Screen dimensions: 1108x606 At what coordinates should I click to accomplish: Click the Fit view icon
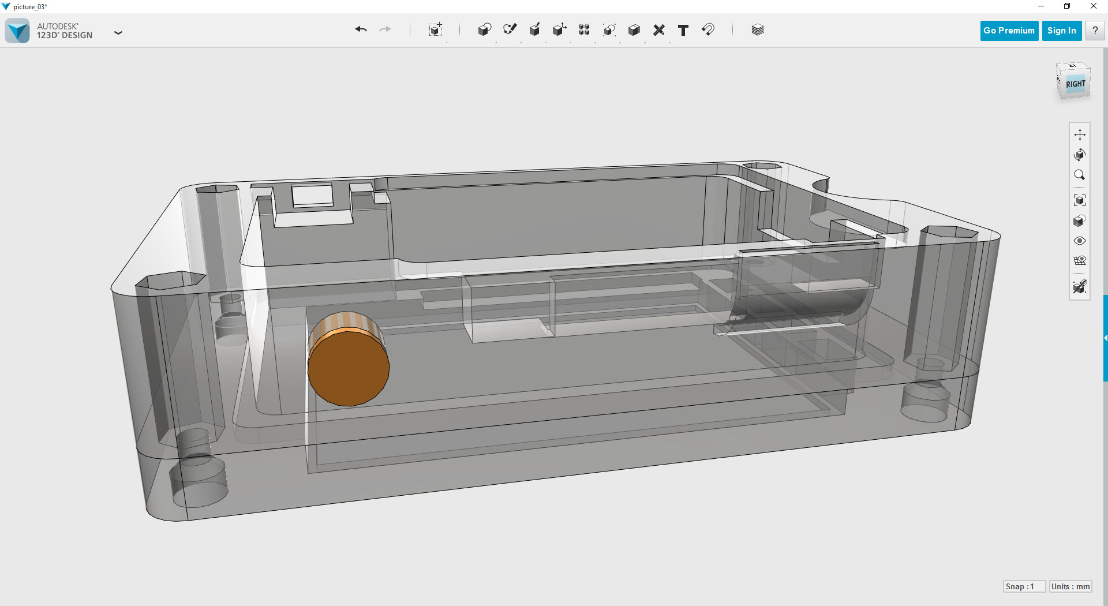(x=1080, y=201)
